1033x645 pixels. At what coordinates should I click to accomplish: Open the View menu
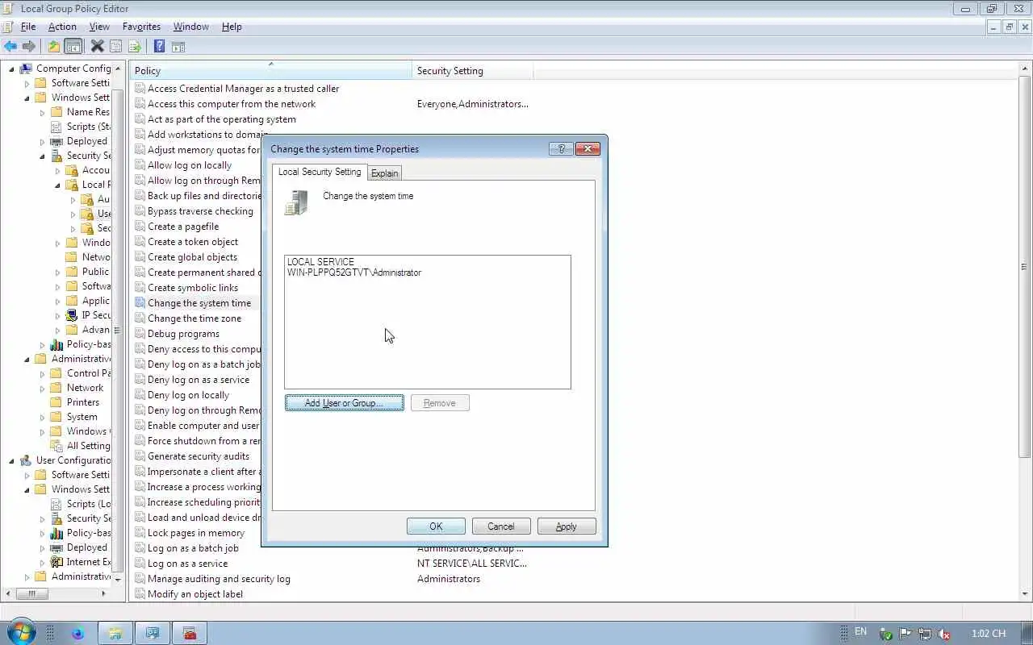pos(99,27)
